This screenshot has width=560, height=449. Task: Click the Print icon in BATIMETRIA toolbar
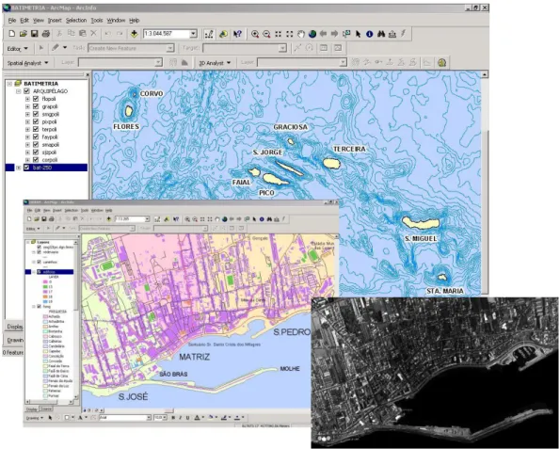click(x=46, y=34)
